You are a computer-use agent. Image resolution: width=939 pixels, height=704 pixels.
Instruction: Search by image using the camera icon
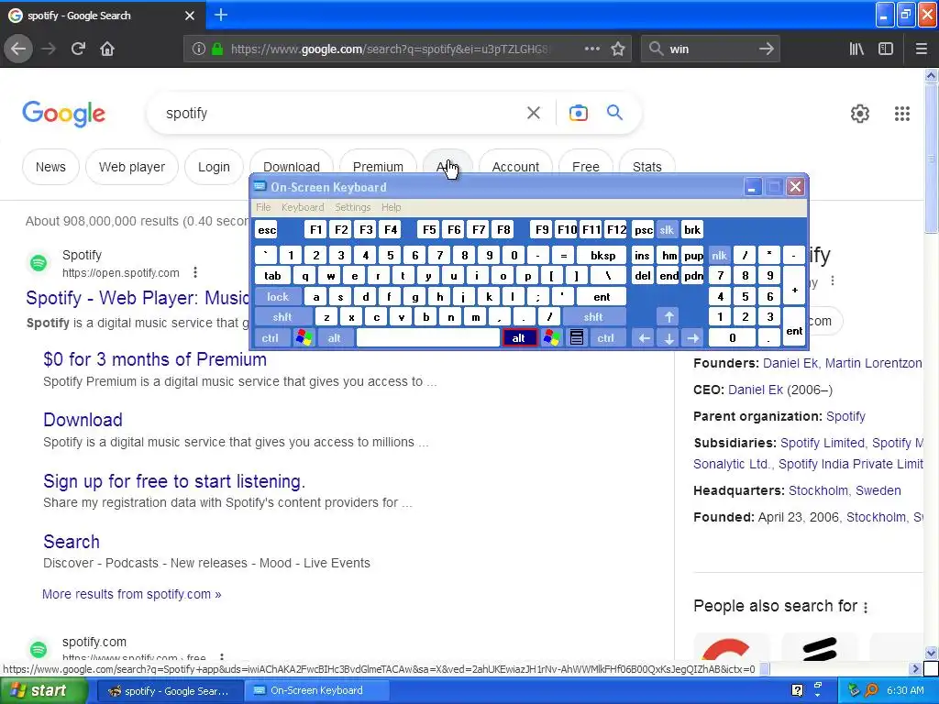[x=578, y=113]
